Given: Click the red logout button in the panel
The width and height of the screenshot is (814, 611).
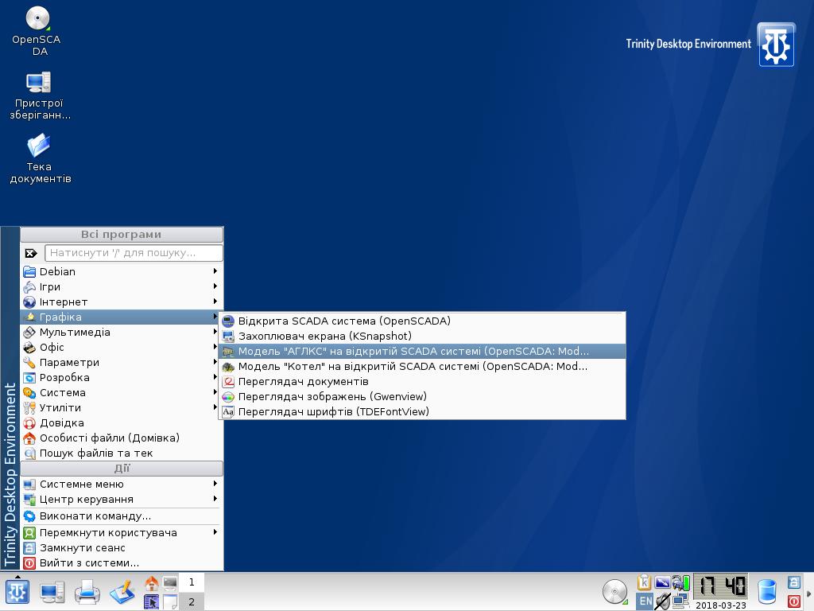Looking at the screenshot, I should pyautogui.click(x=793, y=601).
